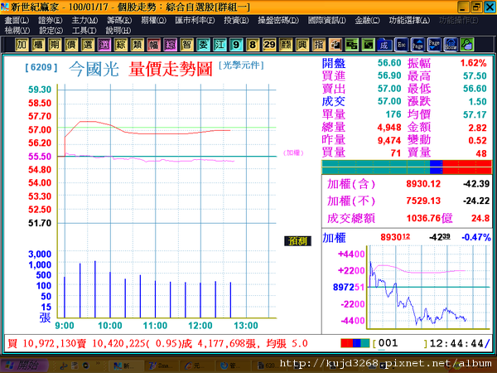Click the 昨量 value 9,474
This screenshot has height=373, width=497.
pyautogui.click(x=389, y=140)
